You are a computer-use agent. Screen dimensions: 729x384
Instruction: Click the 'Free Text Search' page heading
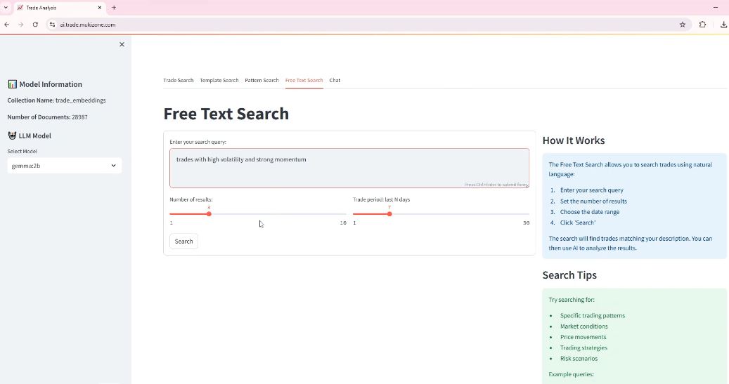tap(226, 114)
